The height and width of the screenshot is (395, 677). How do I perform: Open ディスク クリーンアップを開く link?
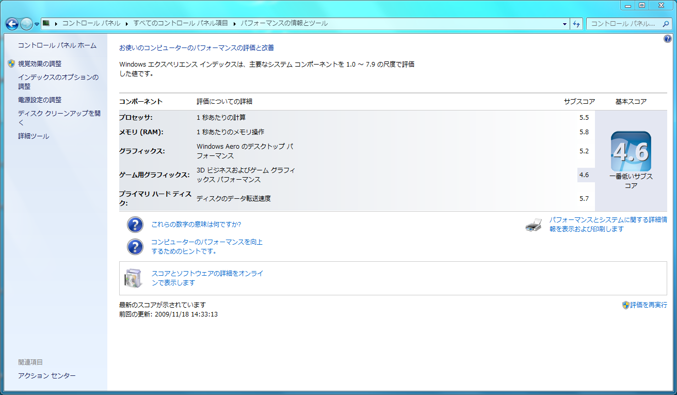click(x=59, y=118)
